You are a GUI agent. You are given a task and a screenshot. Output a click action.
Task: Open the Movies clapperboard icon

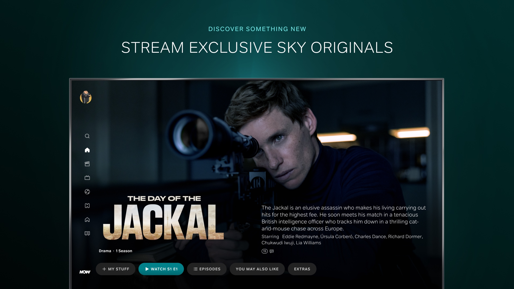tap(87, 164)
